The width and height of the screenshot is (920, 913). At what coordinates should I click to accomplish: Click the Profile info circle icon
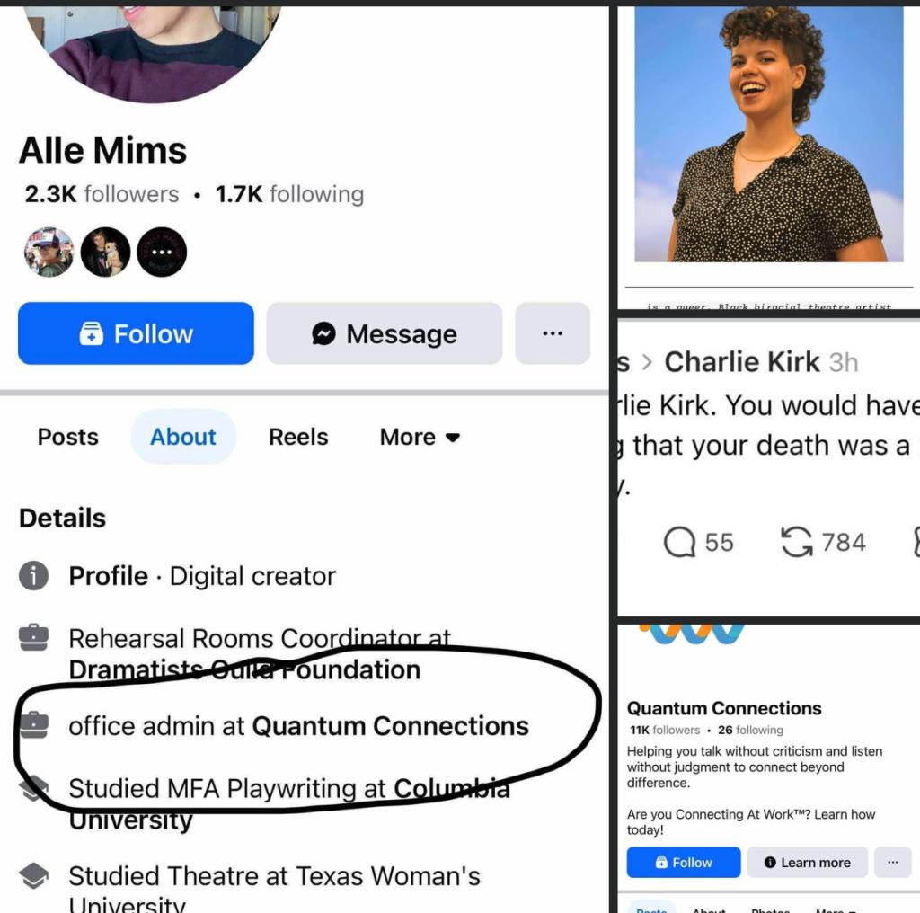(33, 576)
